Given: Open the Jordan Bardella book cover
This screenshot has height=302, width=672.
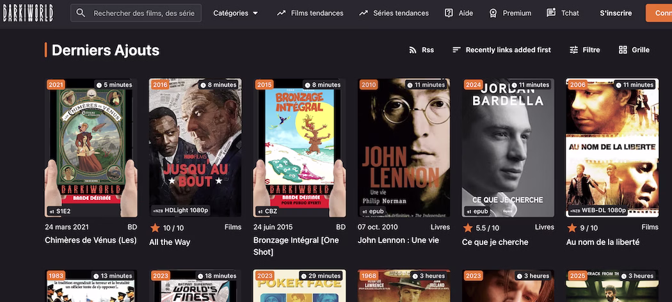Looking at the screenshot, I should [x=508, y=148].
